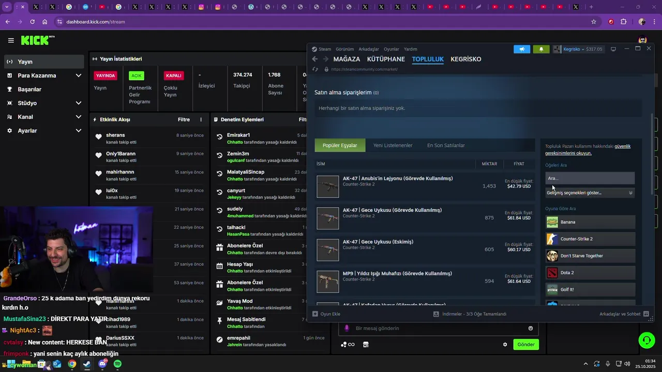The width and height of the screenshot is (662, 372).
Task: Go to KÜTÜPHANE in Steam
Action: [386, 59]
